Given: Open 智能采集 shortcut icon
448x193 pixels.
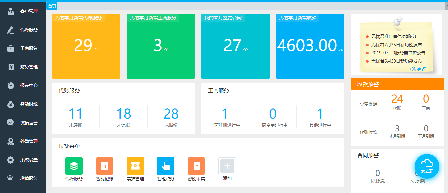Looking at the screenshot, I should pos(196,166).
